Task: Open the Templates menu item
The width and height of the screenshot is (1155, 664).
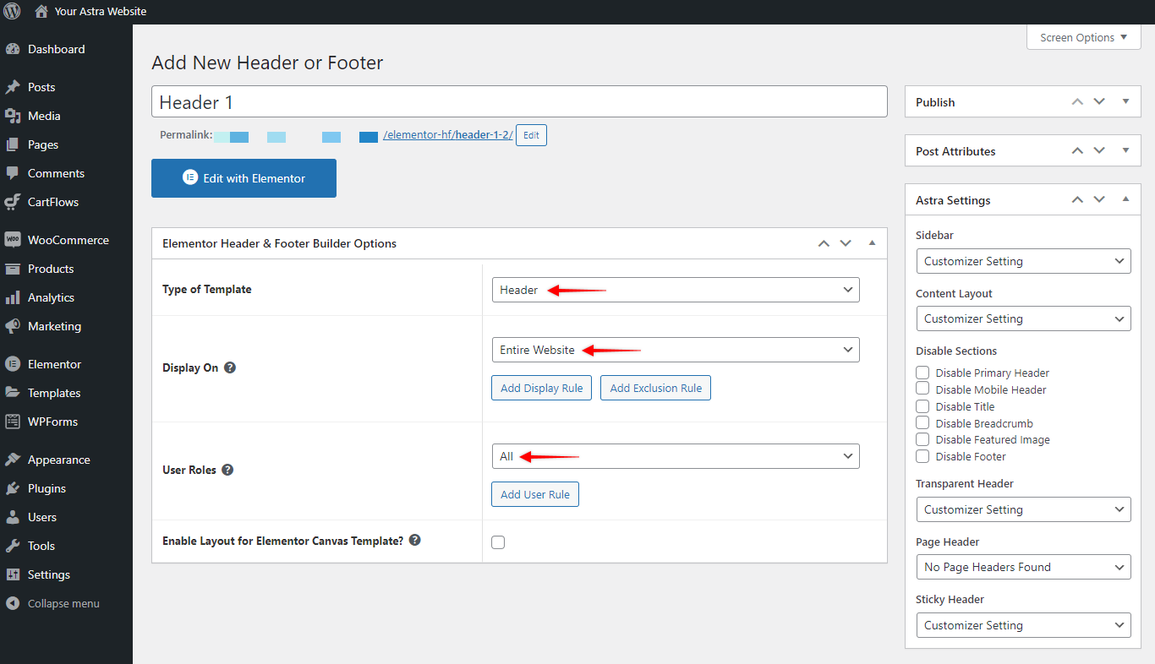Action: [x=66, y=393]
